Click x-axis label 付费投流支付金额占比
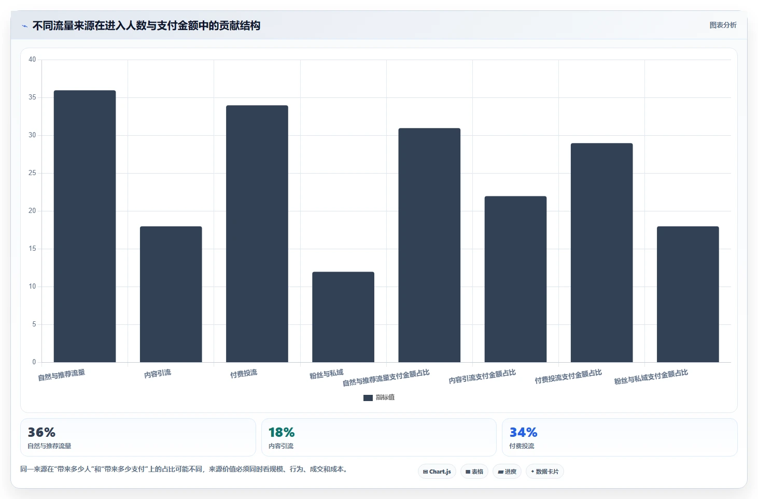 coord(568,377)
